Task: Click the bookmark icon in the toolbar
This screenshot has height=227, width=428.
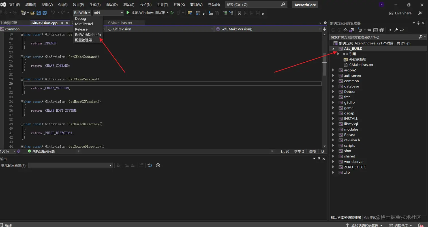Action: pos(239,13)
